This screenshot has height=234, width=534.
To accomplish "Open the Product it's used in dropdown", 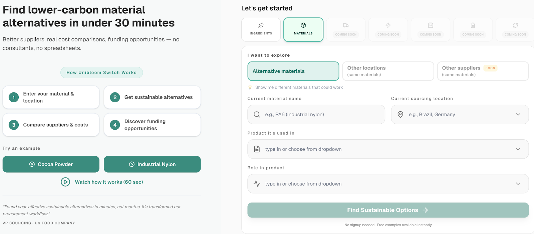I will pyautogui.click(x=388, y=149).
